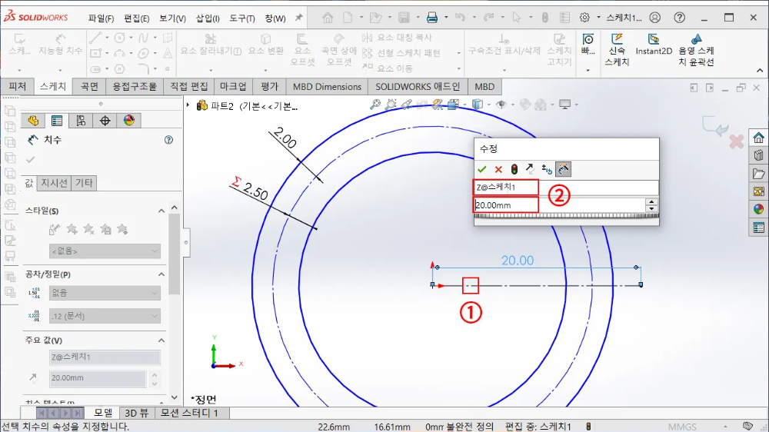
Task: Click the dimension help icon in 치수 panel
Action: [x=168, y=140]
